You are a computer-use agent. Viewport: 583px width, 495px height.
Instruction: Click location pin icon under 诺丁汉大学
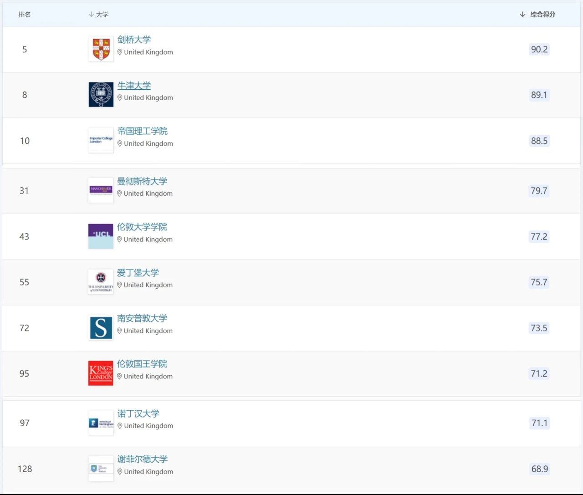[120, 426]
